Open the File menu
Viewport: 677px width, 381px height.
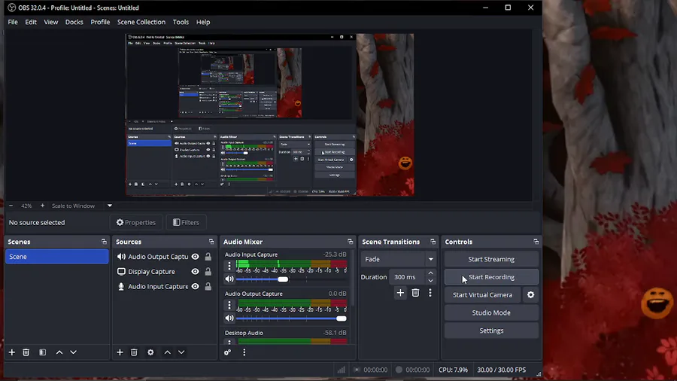point(13,22)
